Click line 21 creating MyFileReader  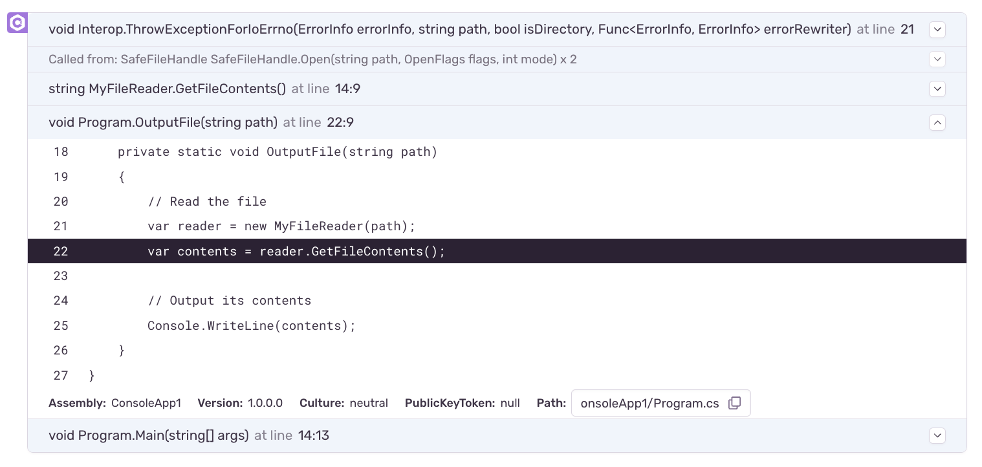[281, 226]
